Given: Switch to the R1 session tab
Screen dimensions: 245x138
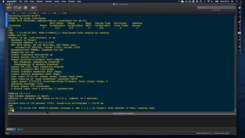Looking at the screenshot, I should pos(13,13).
